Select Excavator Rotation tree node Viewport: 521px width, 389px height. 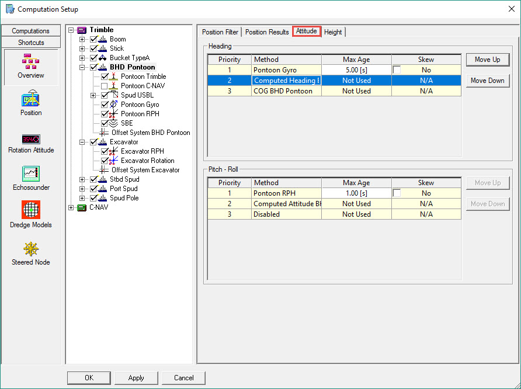tap(147, 161)
